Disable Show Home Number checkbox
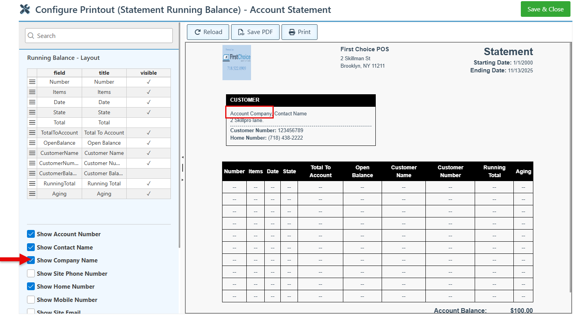The image size is (574, 316). [x=31, y=287]
